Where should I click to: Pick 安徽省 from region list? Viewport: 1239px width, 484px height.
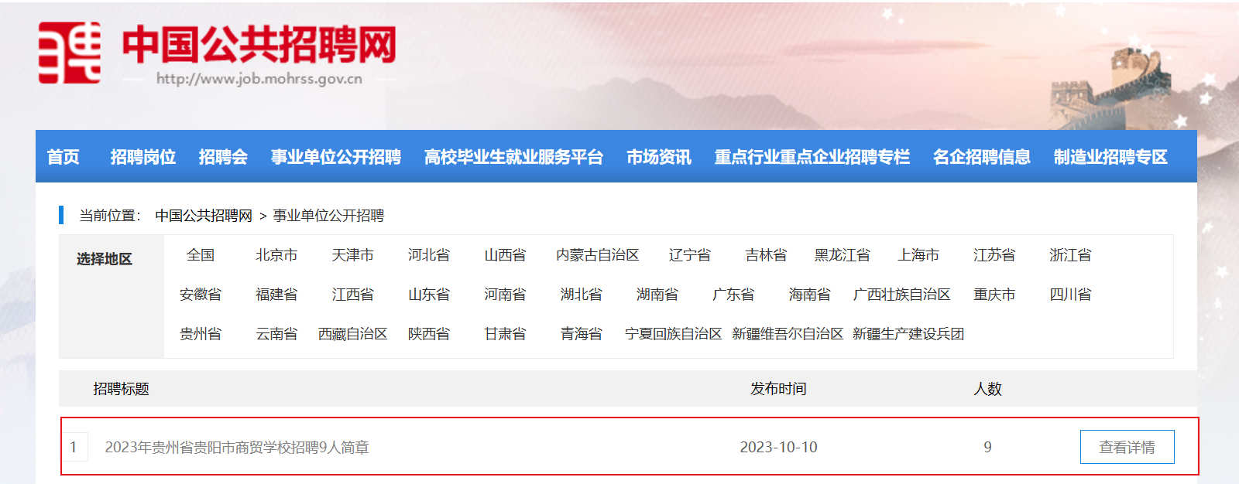point(201,295)
